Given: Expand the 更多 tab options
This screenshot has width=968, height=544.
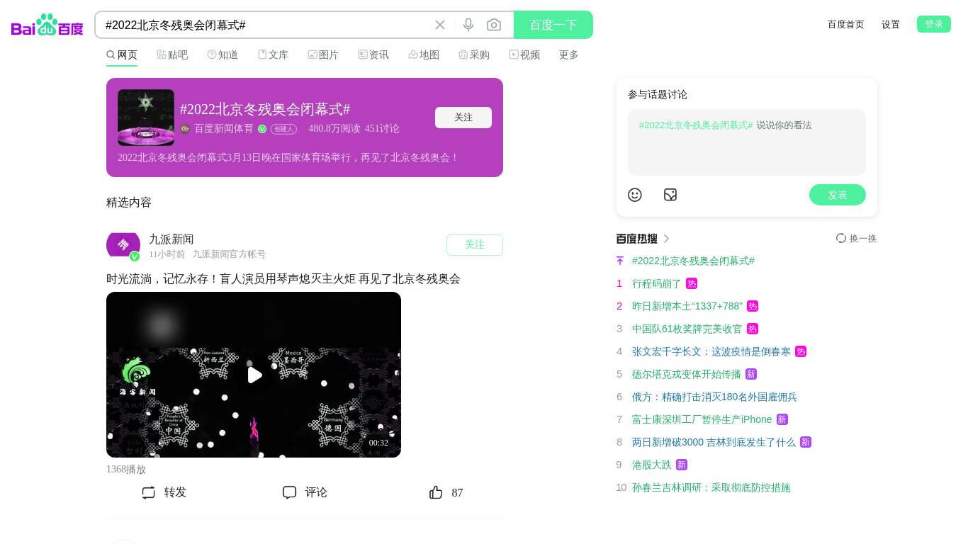Looking at the screenshot, I should 569,55.
